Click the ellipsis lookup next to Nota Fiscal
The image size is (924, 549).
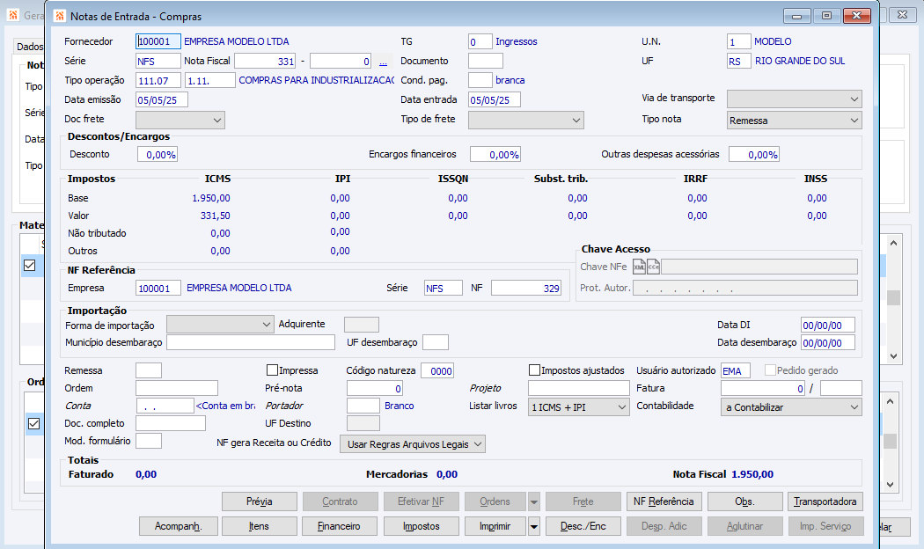[x=383, y=62]
